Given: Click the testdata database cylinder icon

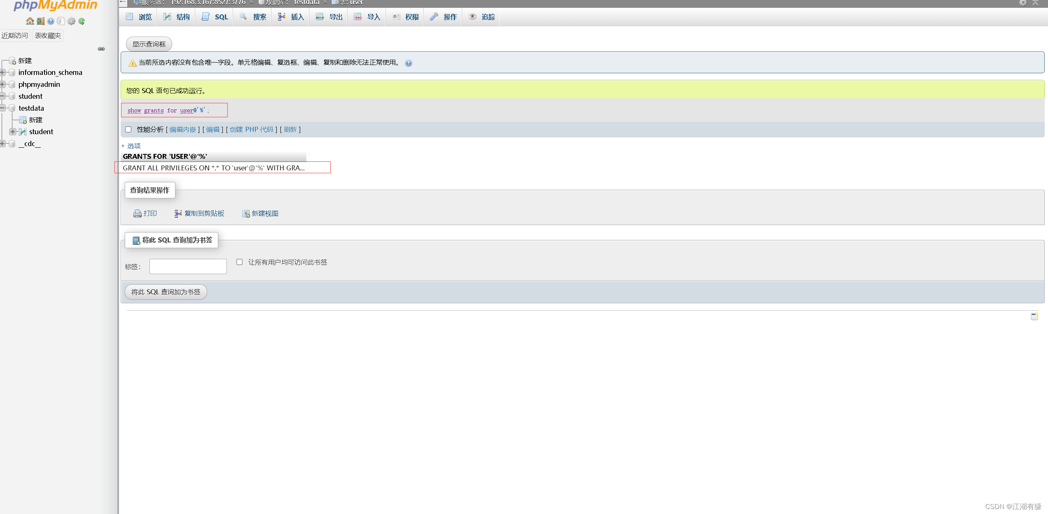Looking at the screenshot, I should click(12, 108).
